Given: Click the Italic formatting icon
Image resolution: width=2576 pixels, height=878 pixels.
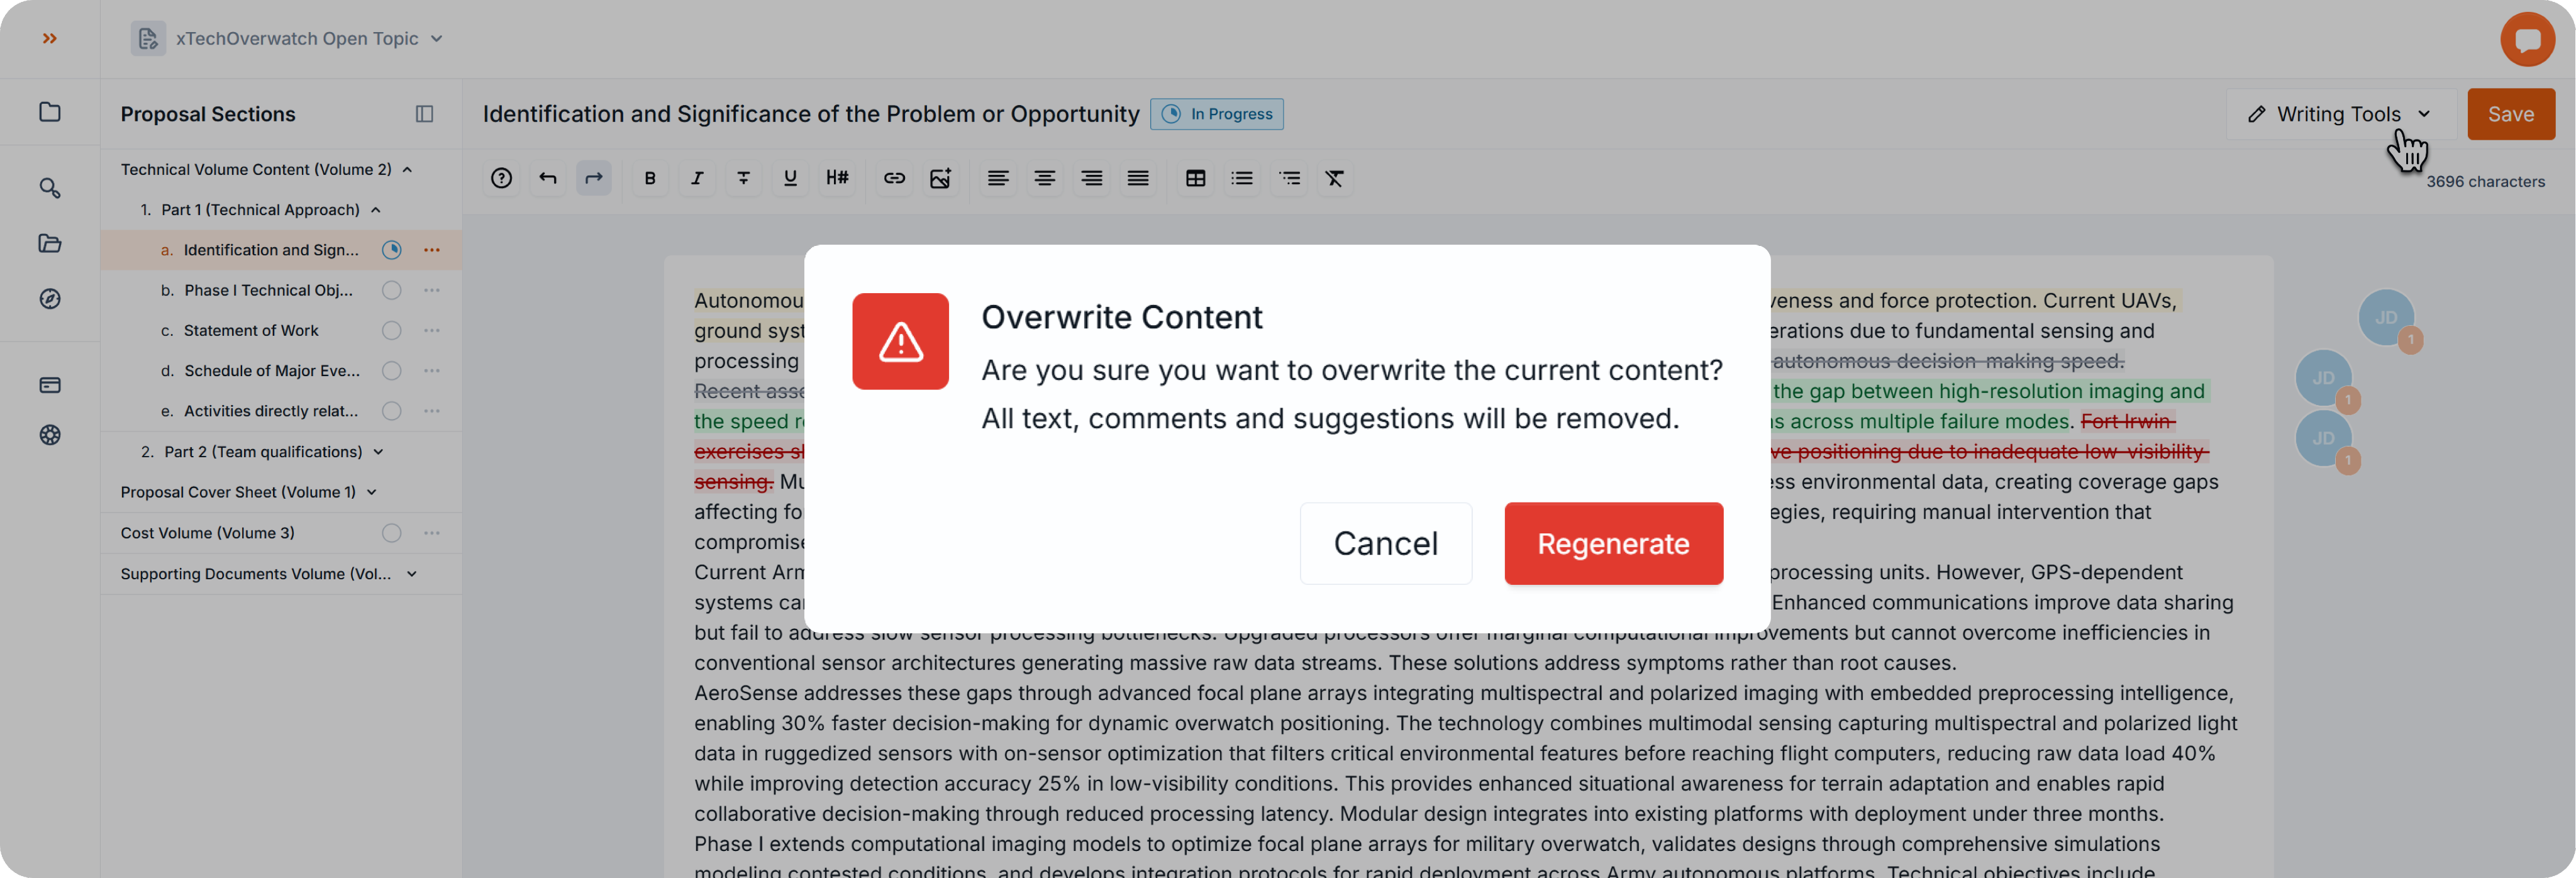Looking at the screenshot, I should [x=697, y=178].
